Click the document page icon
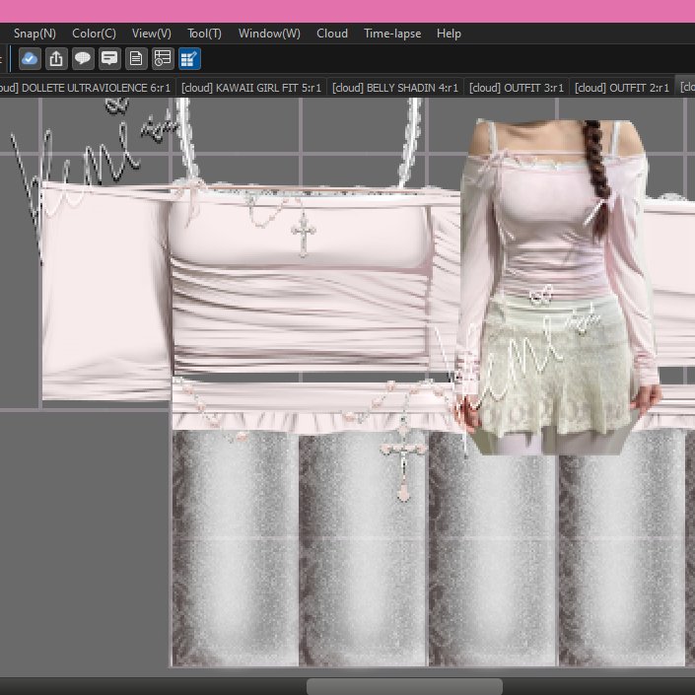695x695 pixels. tap(136, 59)
